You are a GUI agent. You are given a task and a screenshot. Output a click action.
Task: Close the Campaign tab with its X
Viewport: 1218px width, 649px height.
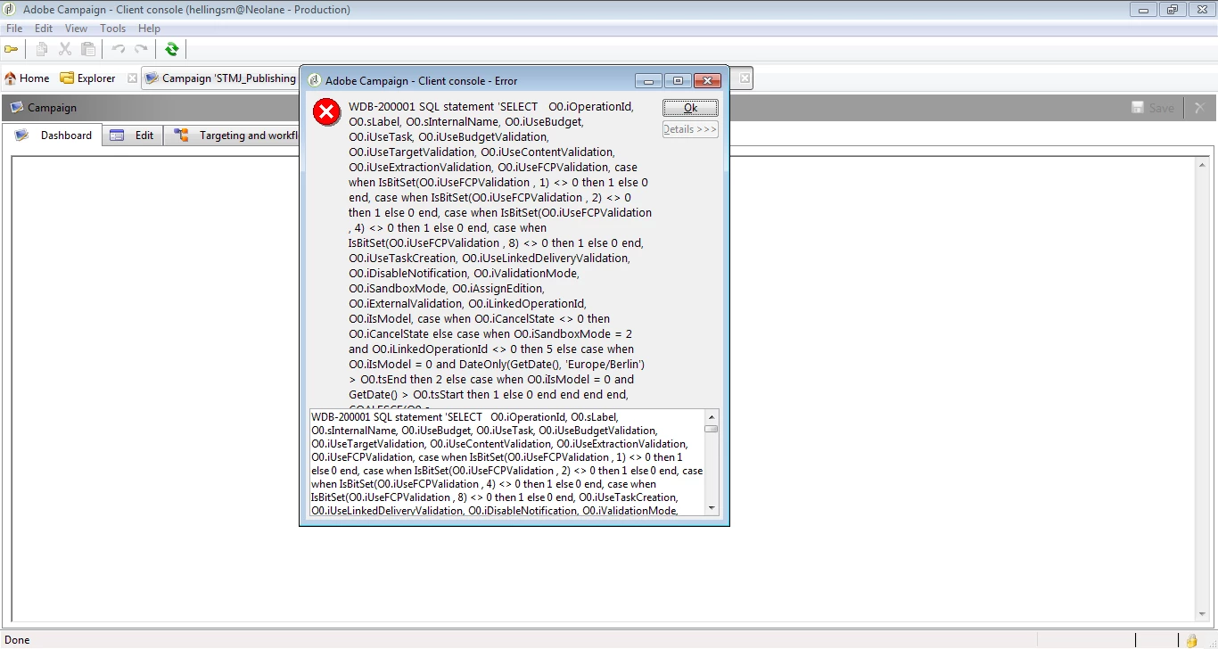(745, 78)
